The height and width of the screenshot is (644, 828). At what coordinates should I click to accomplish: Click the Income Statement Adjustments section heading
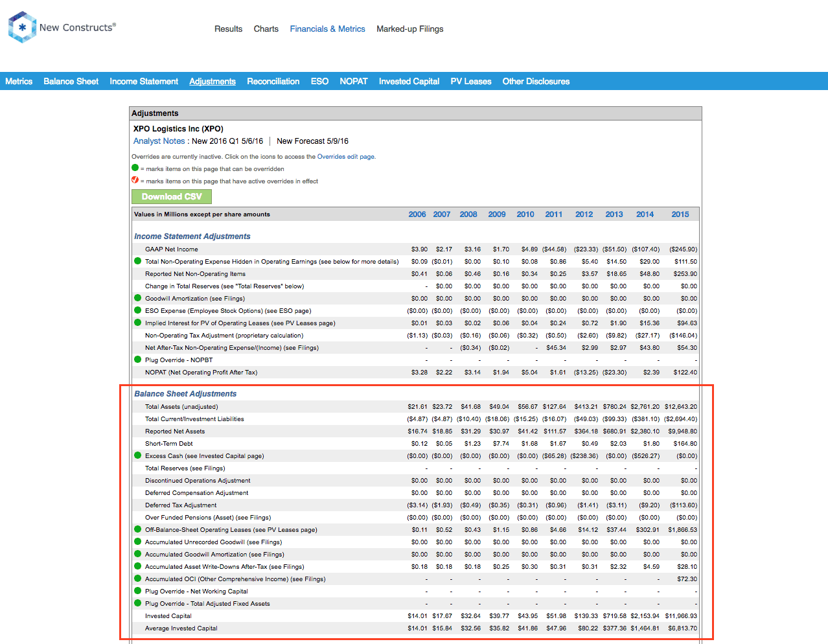192,236
